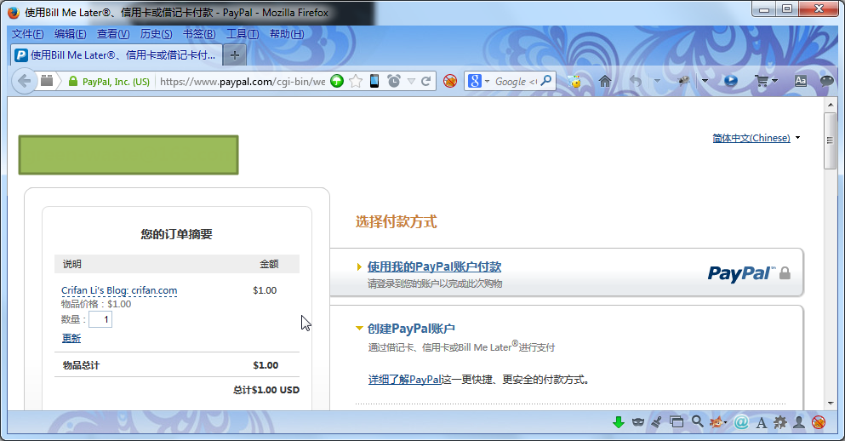Click the blocked fox icon in add-on bar

(x=819, y=422)
